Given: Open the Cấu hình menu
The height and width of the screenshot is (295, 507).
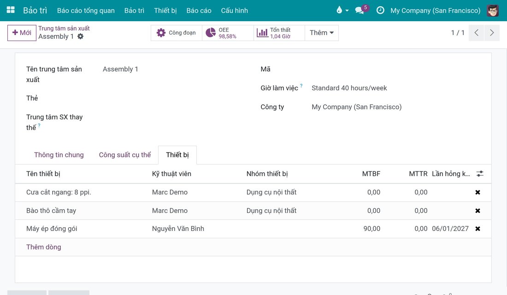Looking at the screenshot, I should (x=235, y=10).
